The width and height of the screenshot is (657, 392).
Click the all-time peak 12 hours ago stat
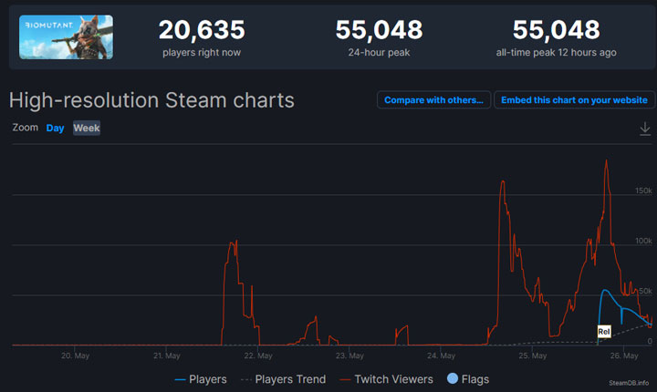pos(556,37)
